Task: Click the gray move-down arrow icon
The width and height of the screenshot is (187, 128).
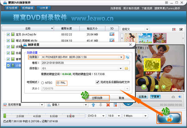Action: tap(101, 105)
